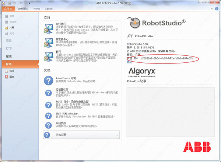Image resolution: width=221 pixels, height=162 pixels.
Task: Collapse the ribbon with the small caret
Action: pos(212,9)
